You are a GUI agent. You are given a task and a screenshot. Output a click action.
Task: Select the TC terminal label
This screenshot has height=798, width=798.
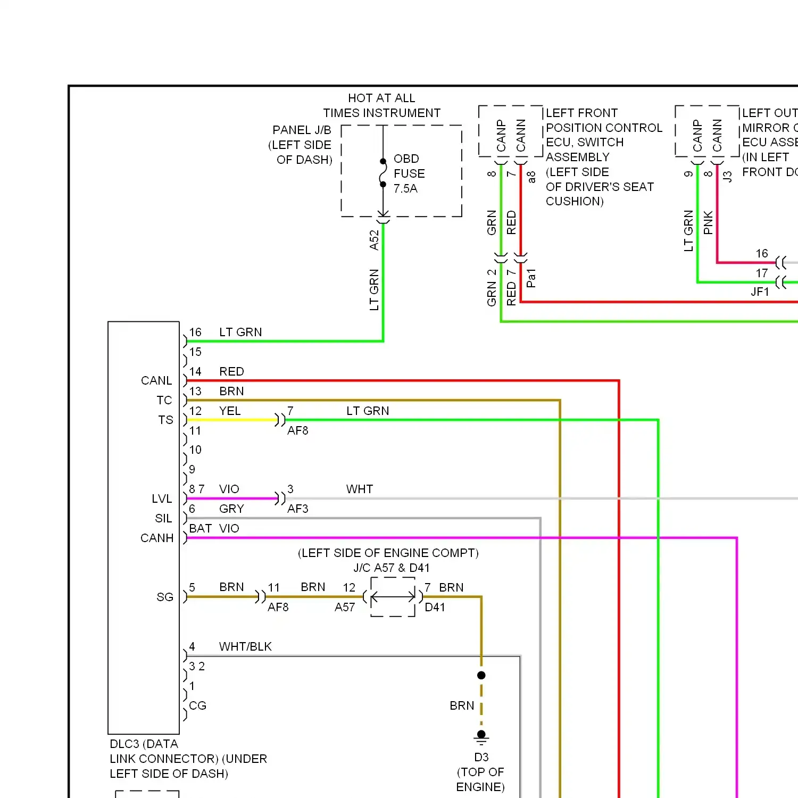[x=164, y=400]
